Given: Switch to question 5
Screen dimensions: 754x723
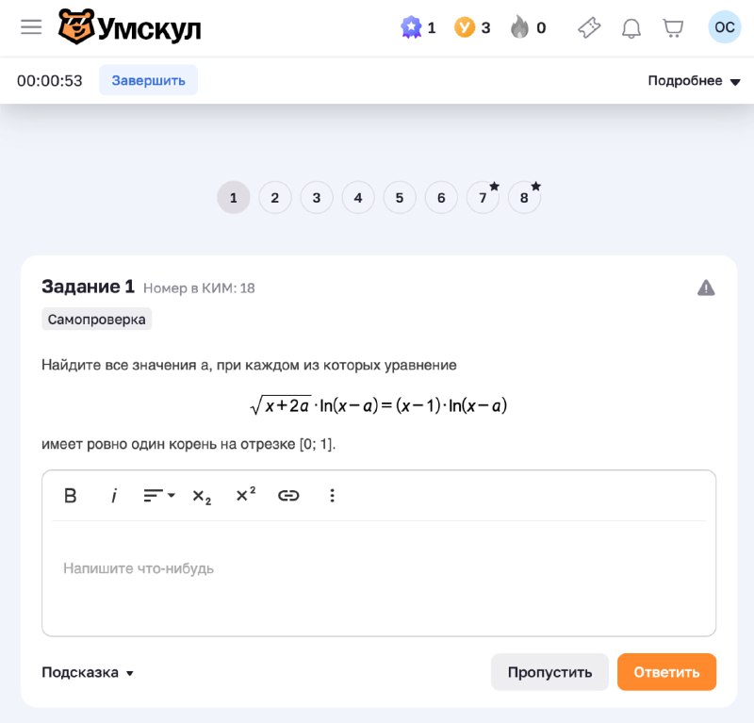Looking at the screenshot, I should coord(400,198).
